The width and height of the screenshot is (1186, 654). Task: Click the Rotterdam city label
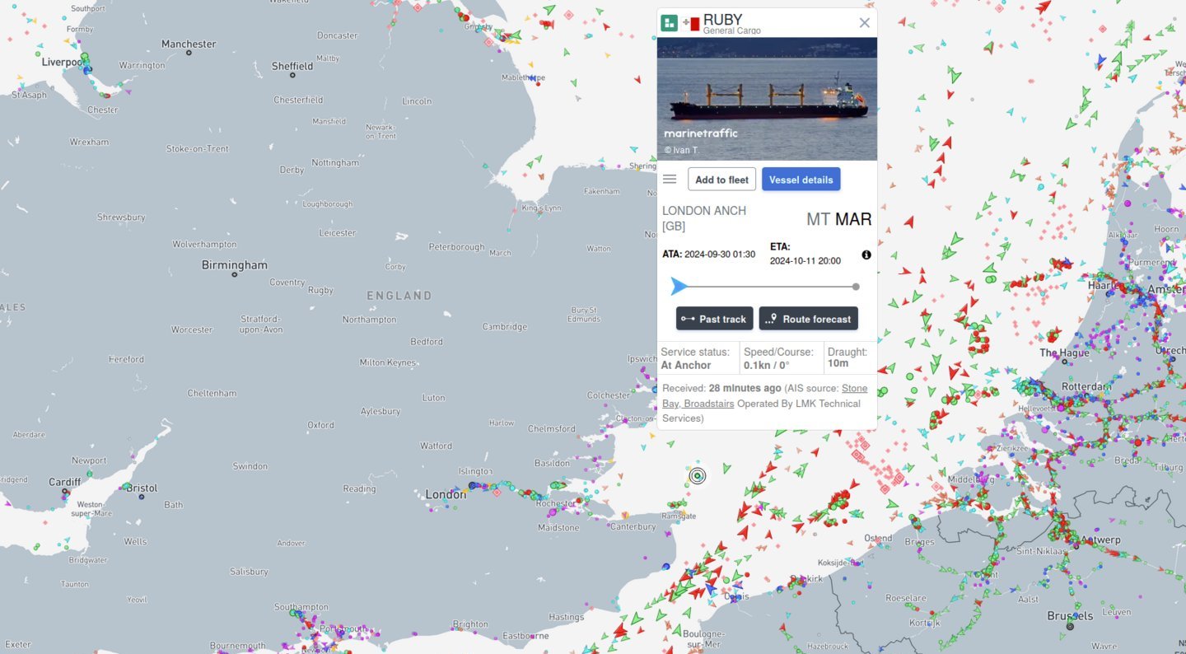[x=1086, y=386]
